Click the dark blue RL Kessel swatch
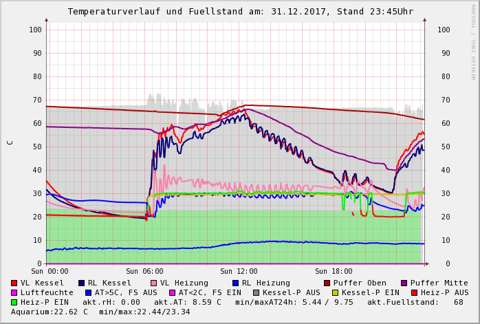Image resolution: width=480 pixels, height=324 pixels. (81, 283)
